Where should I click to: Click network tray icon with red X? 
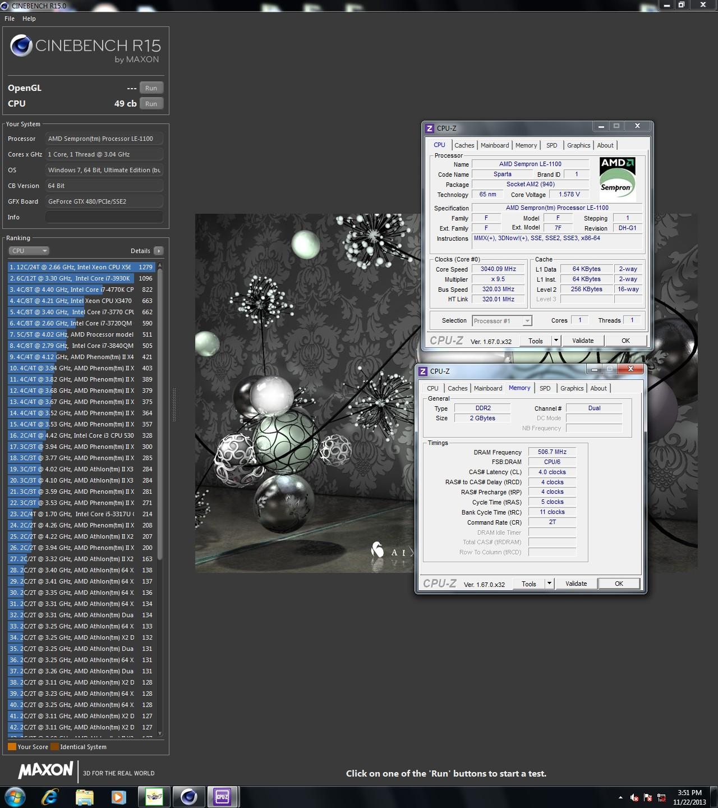click(x=661, y=797)
